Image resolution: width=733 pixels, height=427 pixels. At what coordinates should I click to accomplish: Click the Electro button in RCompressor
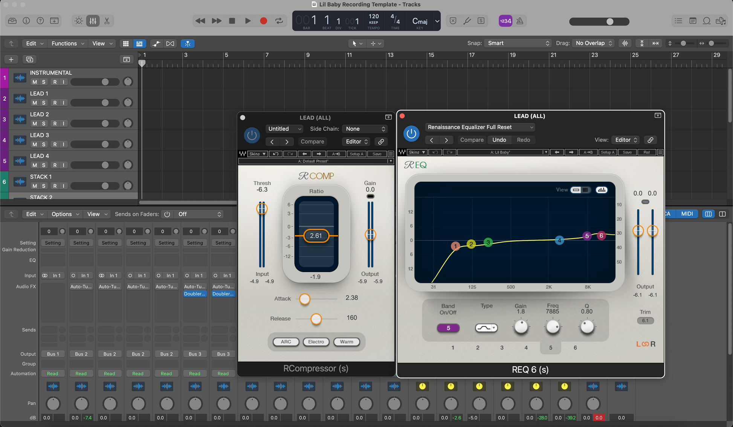pos(316,342)
